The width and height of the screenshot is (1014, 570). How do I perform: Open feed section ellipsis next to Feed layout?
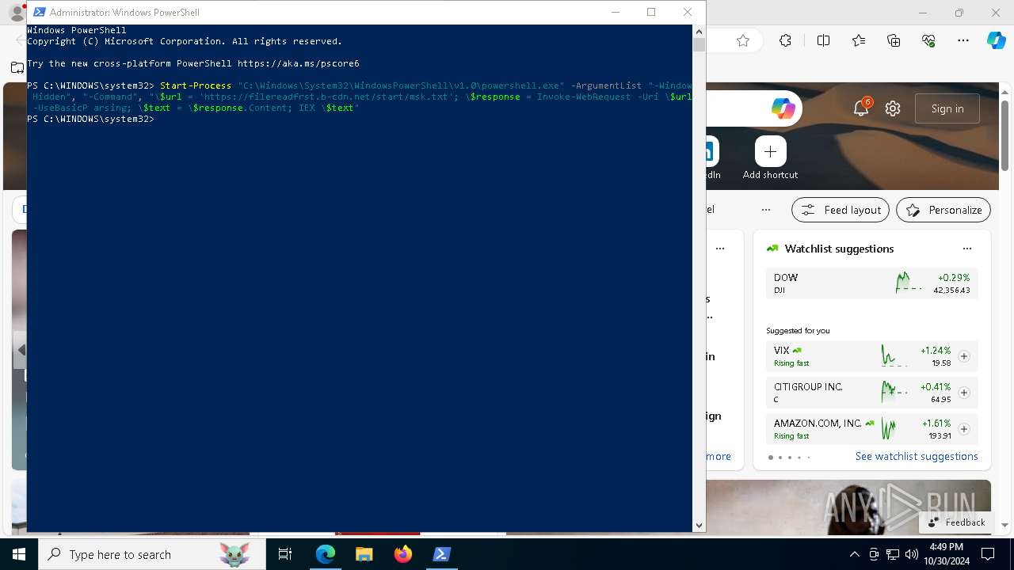pyautogui.click(x=765, y=210)
